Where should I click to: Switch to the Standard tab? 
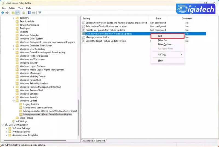pyautogui.click(x=100, y=141)
